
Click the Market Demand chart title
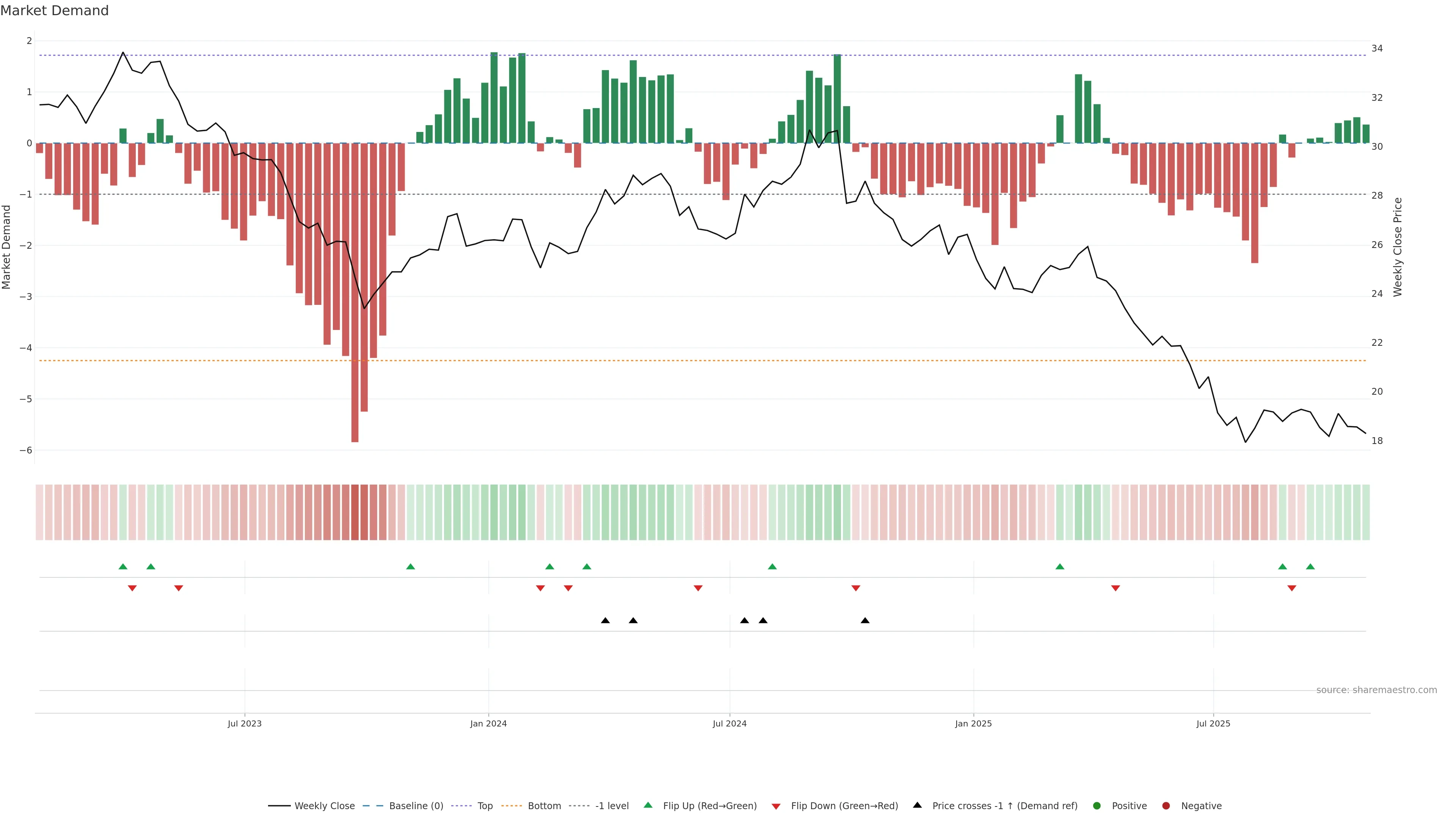[x=54, y=11]
